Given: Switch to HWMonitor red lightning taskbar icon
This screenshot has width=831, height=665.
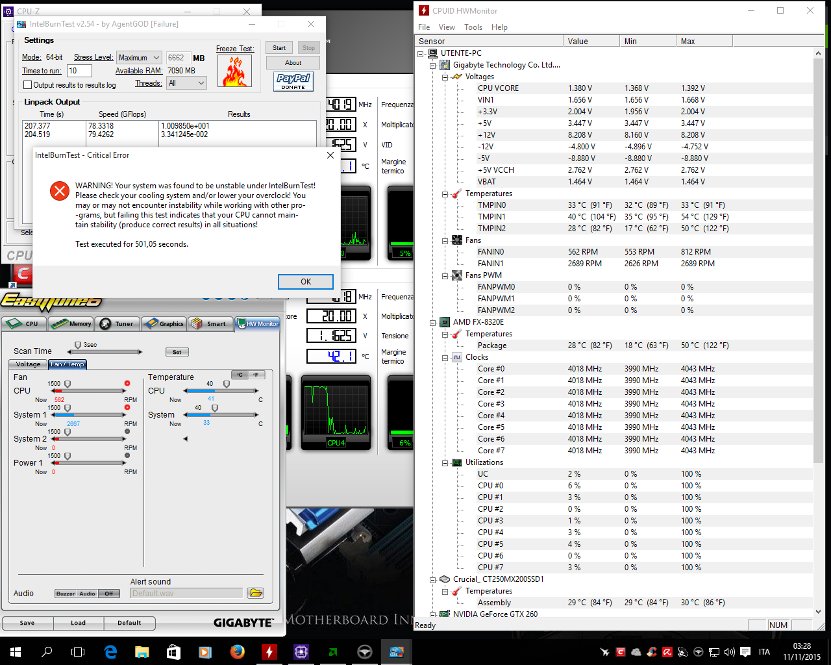Looking at the screenshot, I should (269, 651).
